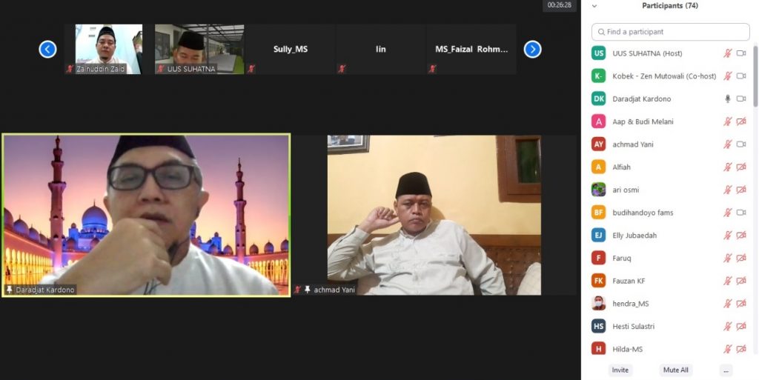Click pin icon on Daradjat Kardono video label
Image resolution: width=759 pixels, height=380 pixels.
tap(10, 290)
